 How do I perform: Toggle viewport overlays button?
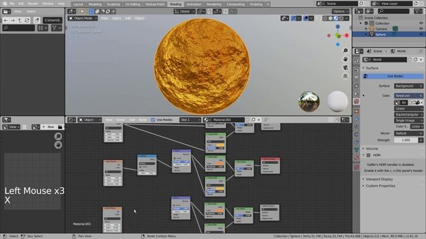click(306, 18)
